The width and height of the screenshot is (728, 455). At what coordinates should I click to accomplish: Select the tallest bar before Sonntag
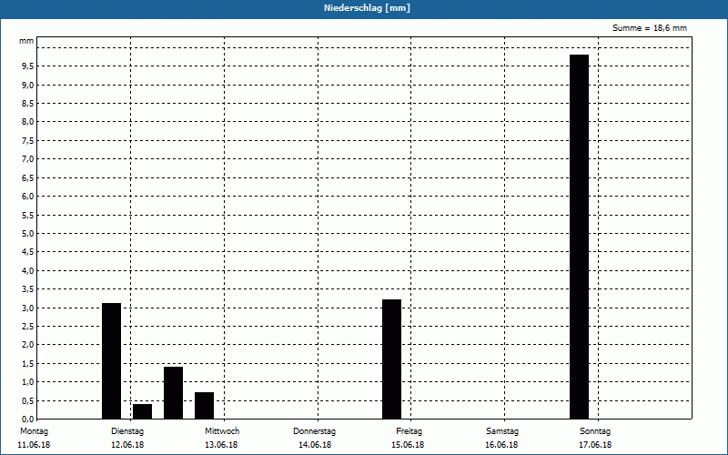[579, 237]
